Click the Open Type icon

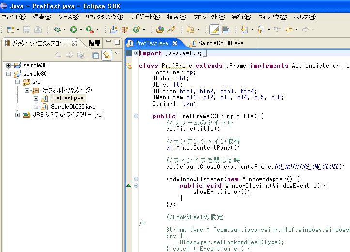160,30
